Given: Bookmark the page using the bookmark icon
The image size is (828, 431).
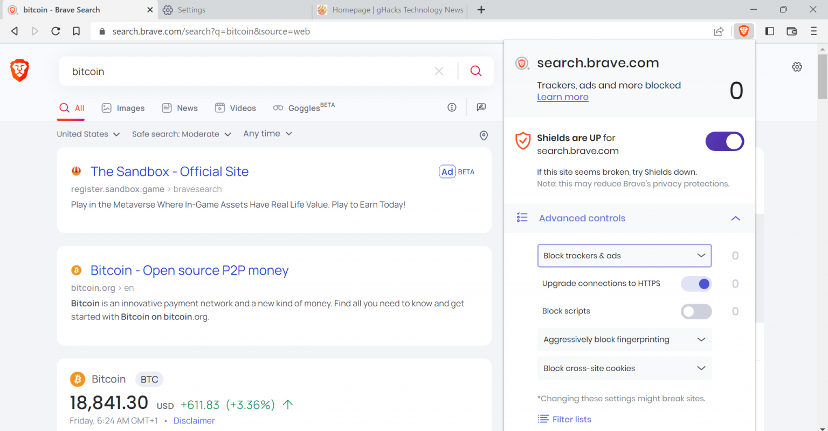Looking at the screenshot, I should click(x=76, y=31).
